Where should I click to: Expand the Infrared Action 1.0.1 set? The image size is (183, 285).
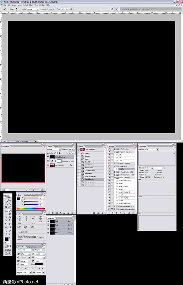pos(115,172)
